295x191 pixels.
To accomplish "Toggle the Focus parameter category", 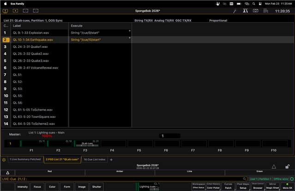I will click(x=37, y=186).
